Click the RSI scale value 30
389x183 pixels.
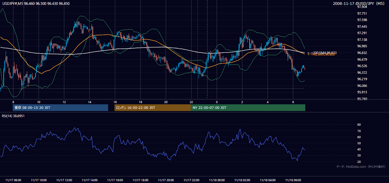tap(359, 156)
